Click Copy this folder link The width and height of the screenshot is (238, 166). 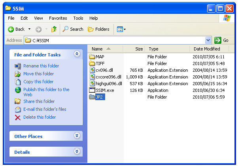(38, 82)
